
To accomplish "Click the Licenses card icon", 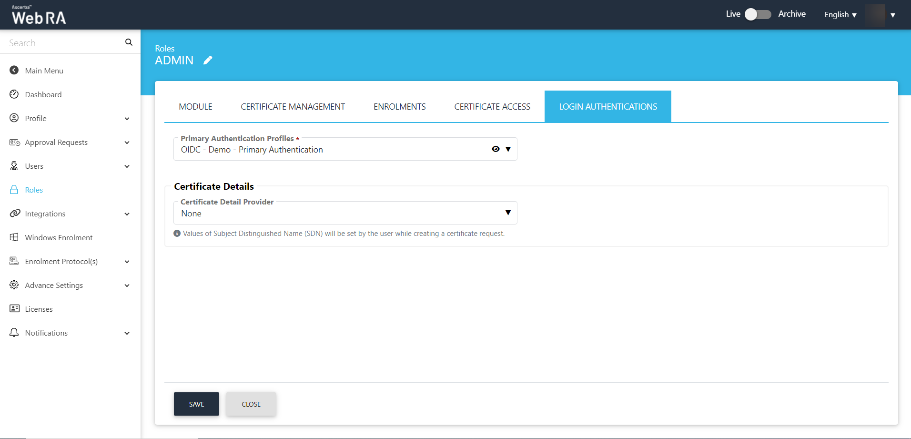I will click(x=14, y=309).
